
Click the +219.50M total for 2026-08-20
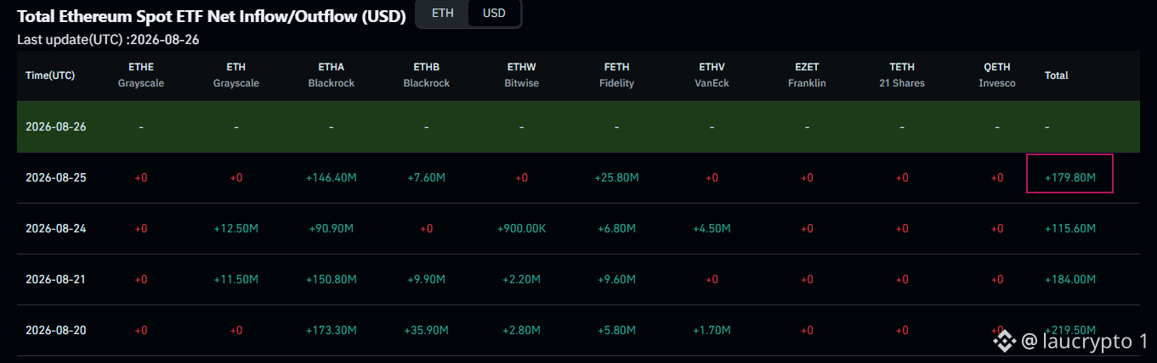pos(1070,330)
